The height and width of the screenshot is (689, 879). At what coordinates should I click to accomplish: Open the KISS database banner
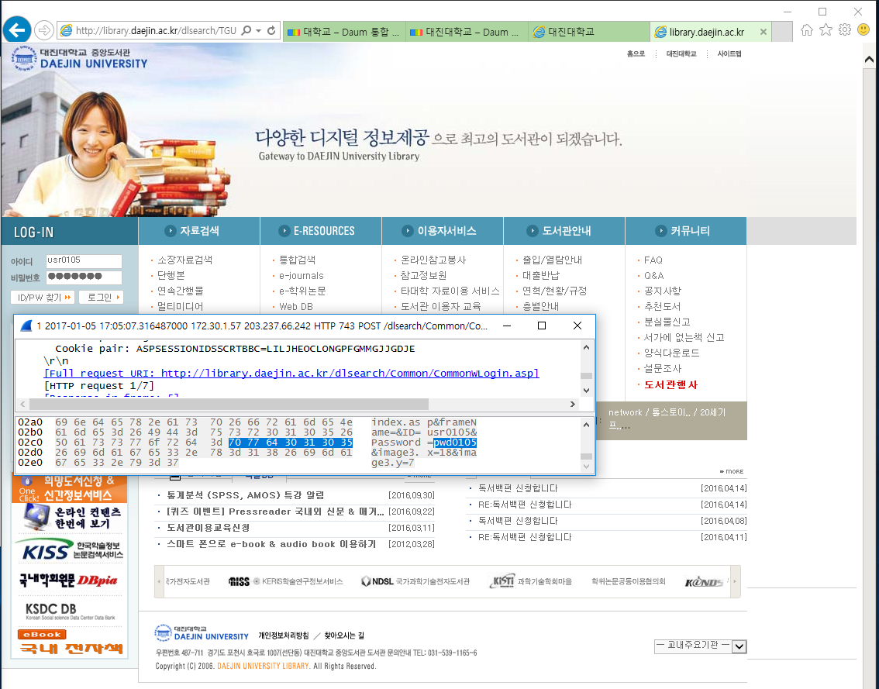(x=70, y=549)
